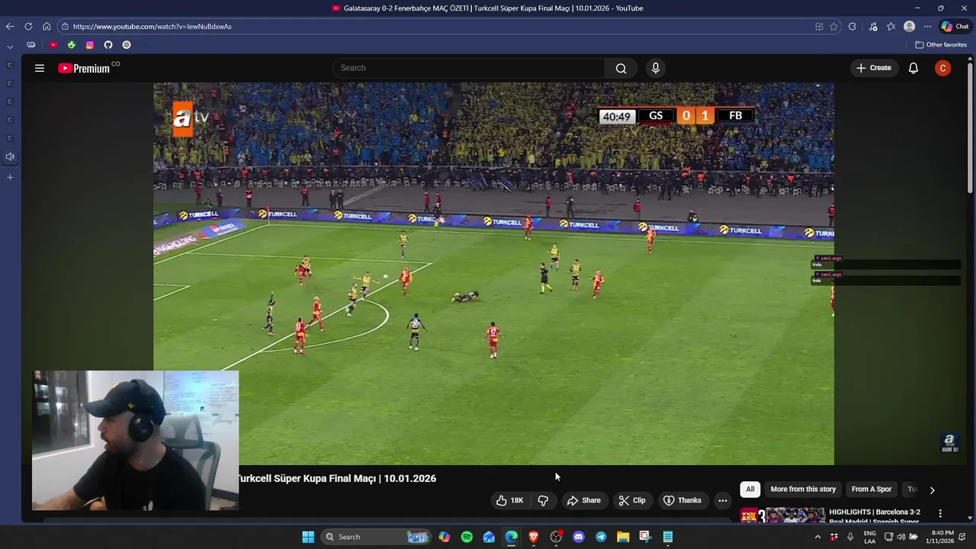This screenshot has width=976, height=549.
Task: Switch ENG LAA input language
Action: [x=870, y=537]
